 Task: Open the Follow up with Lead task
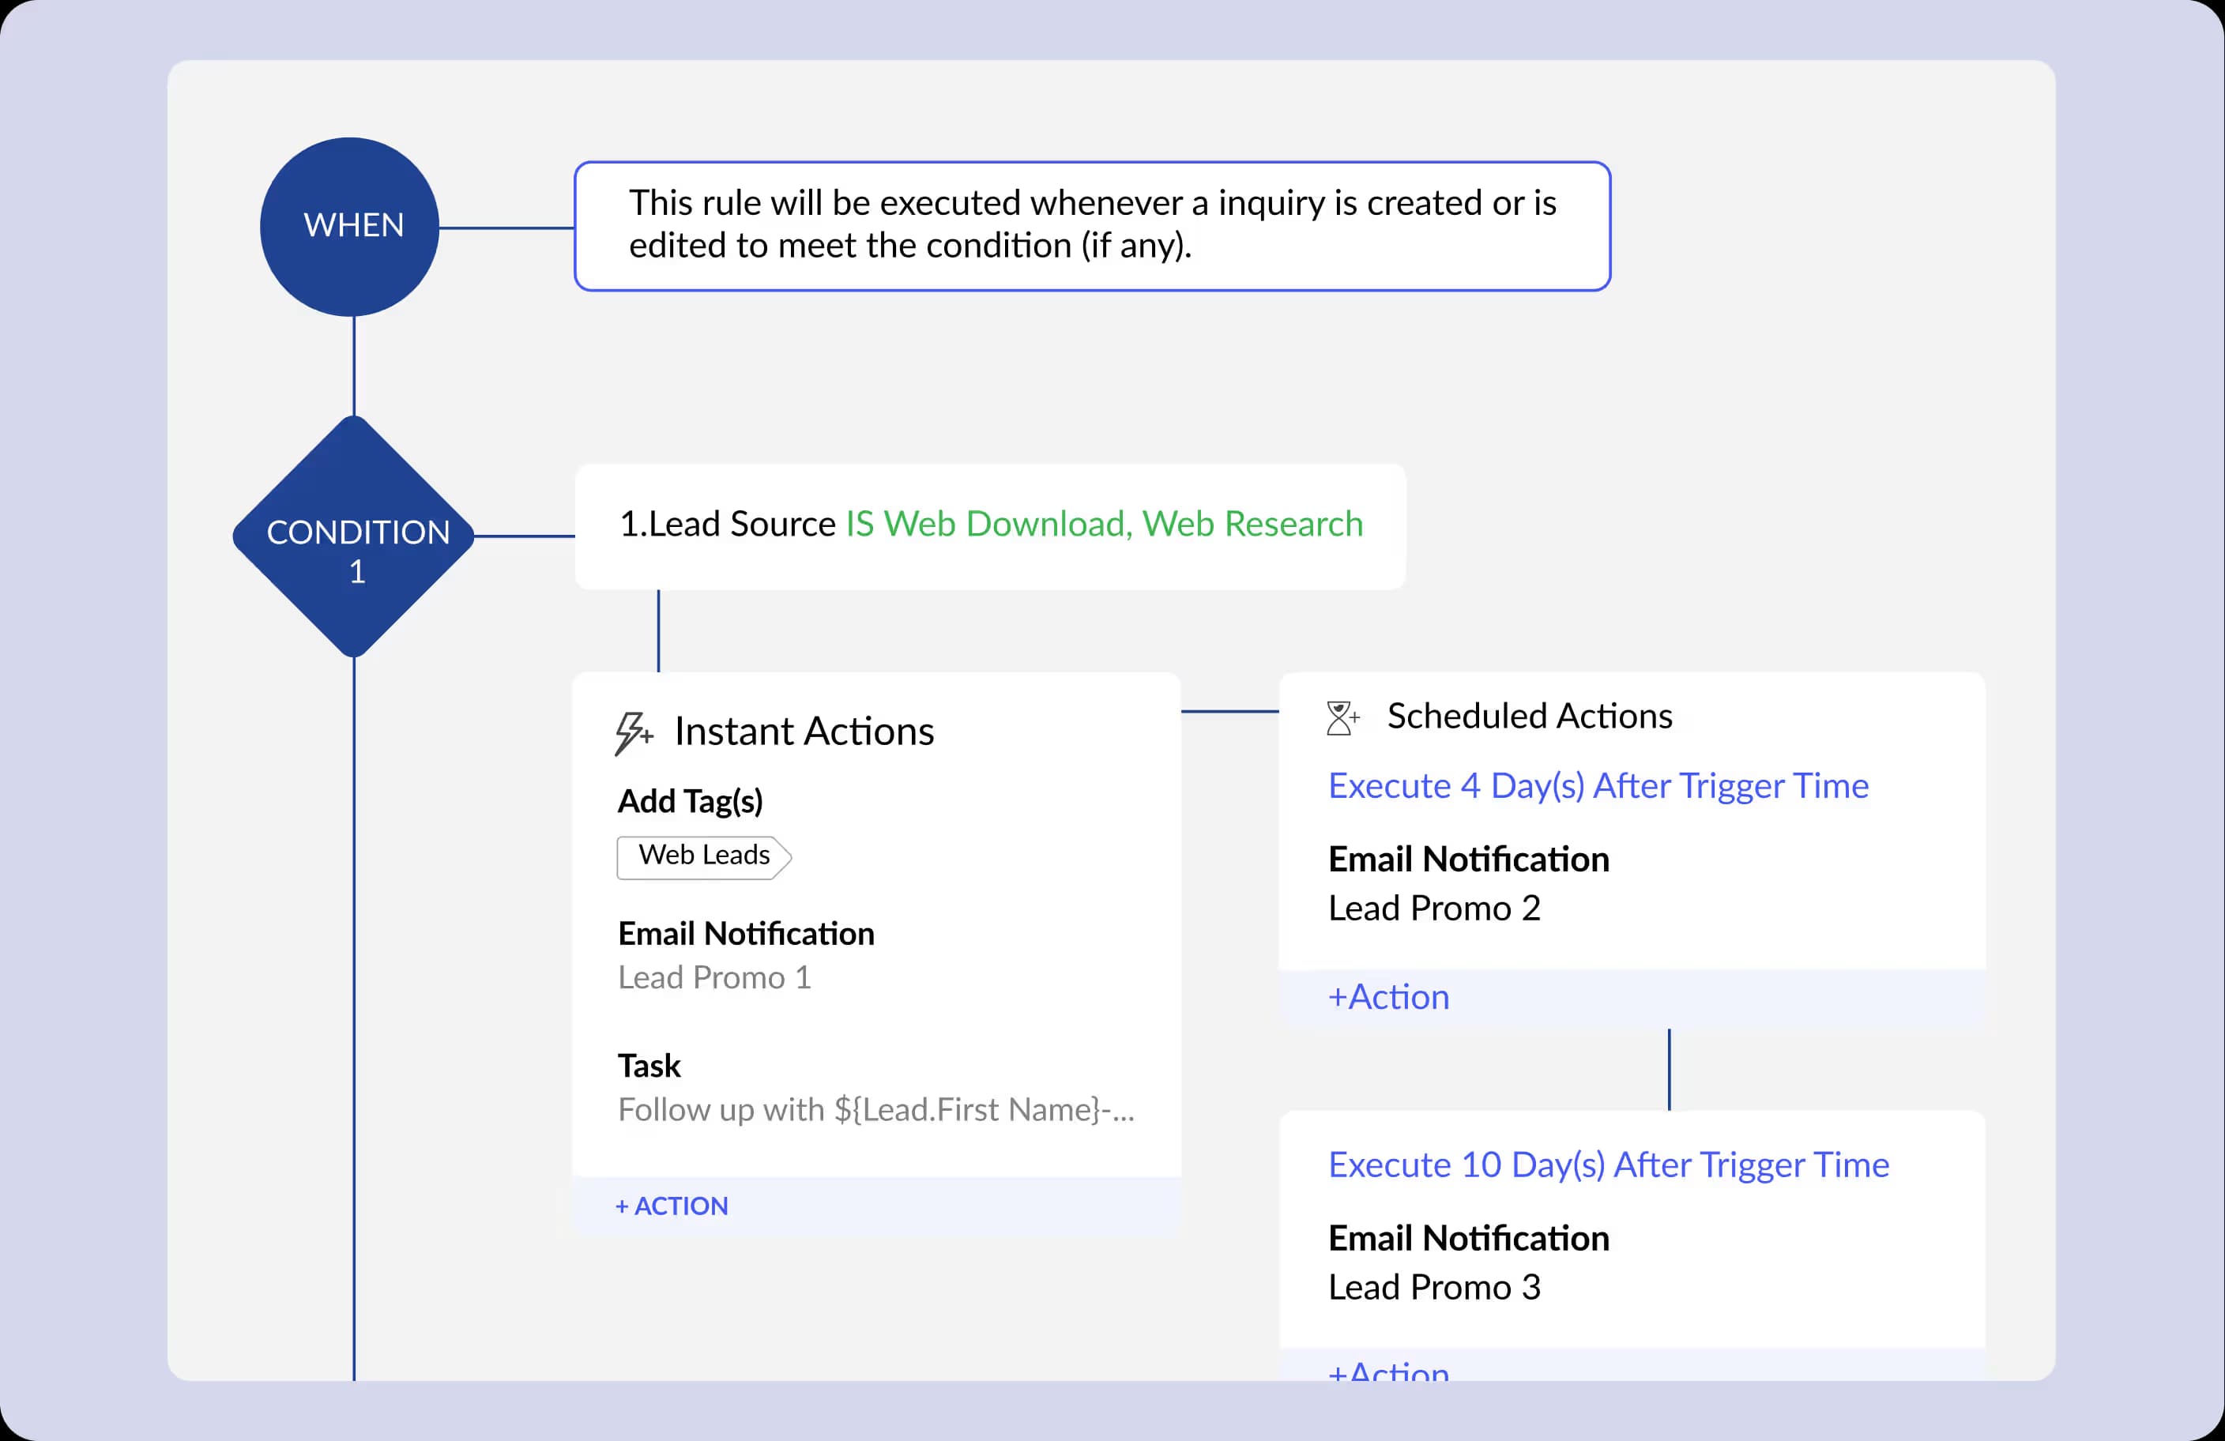876,1110
